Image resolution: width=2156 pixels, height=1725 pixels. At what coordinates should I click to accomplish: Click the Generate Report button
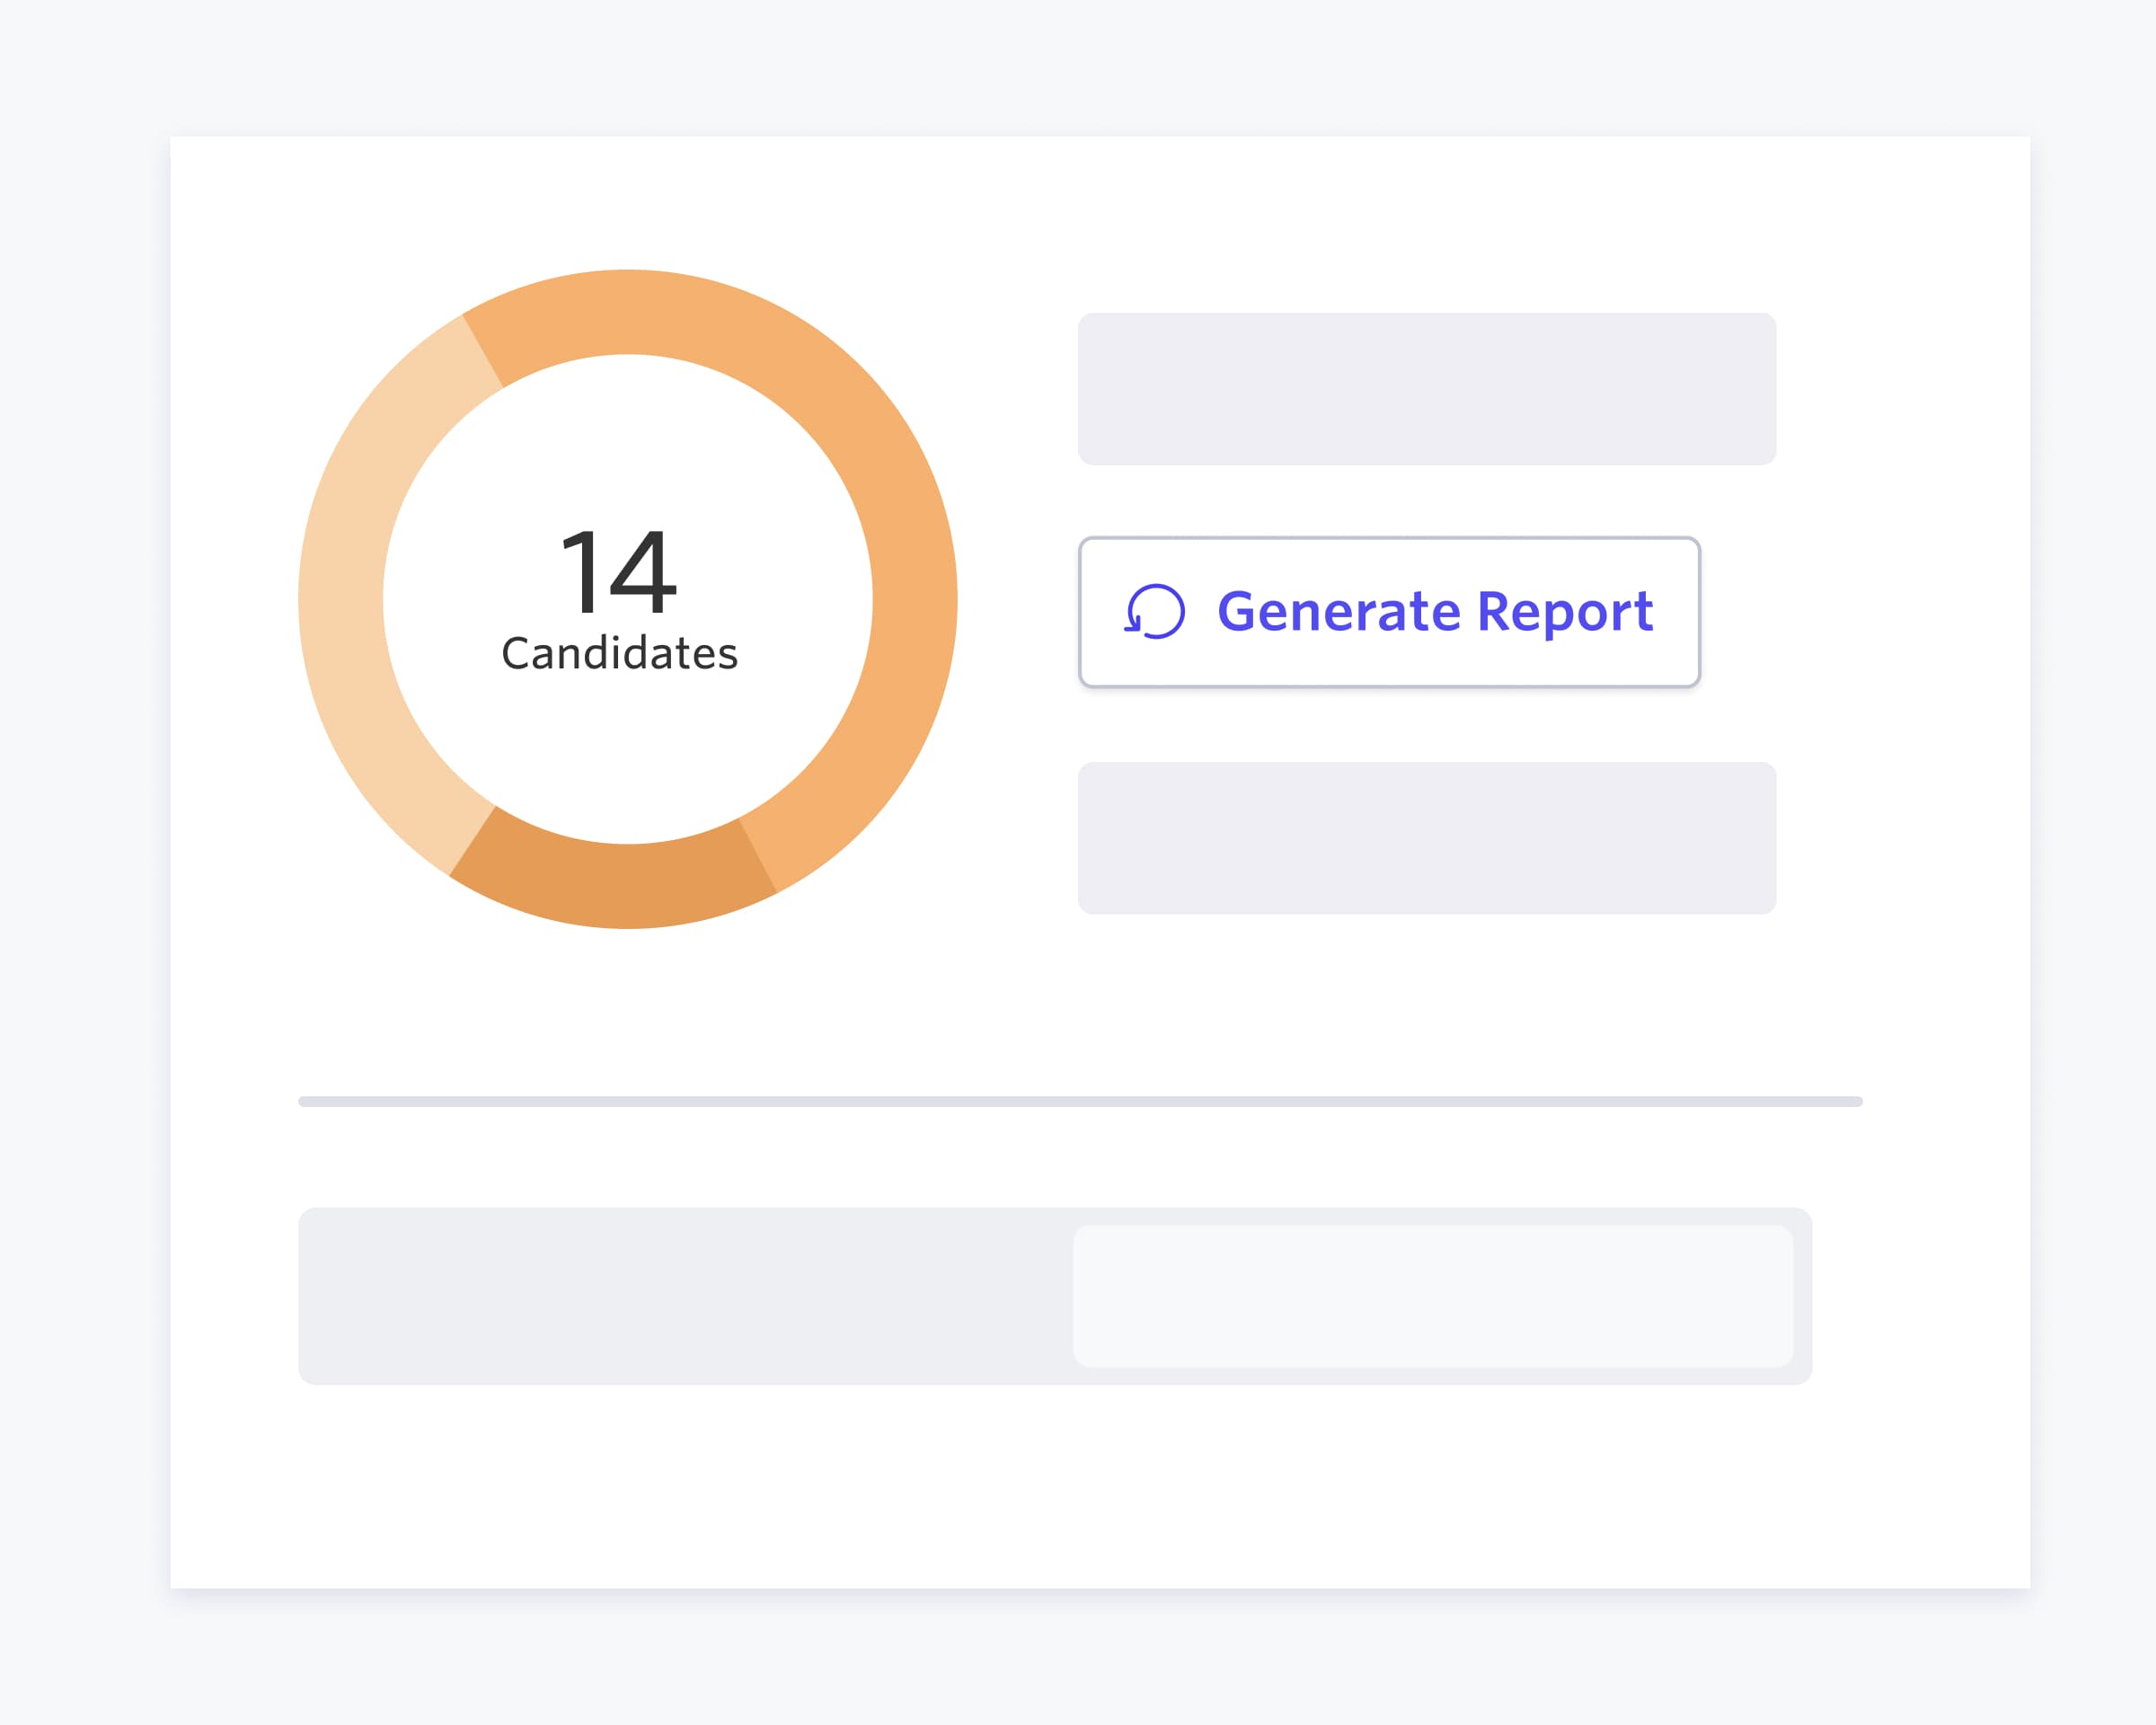point(1389,612)
